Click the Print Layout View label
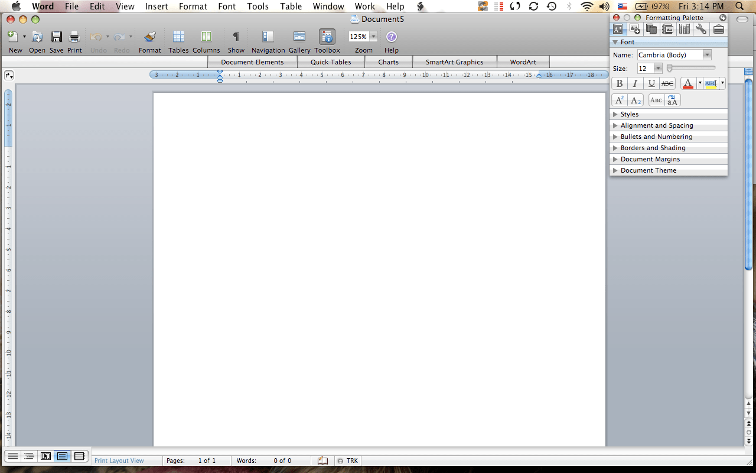 pyautogui.click(x=120, y=460)
